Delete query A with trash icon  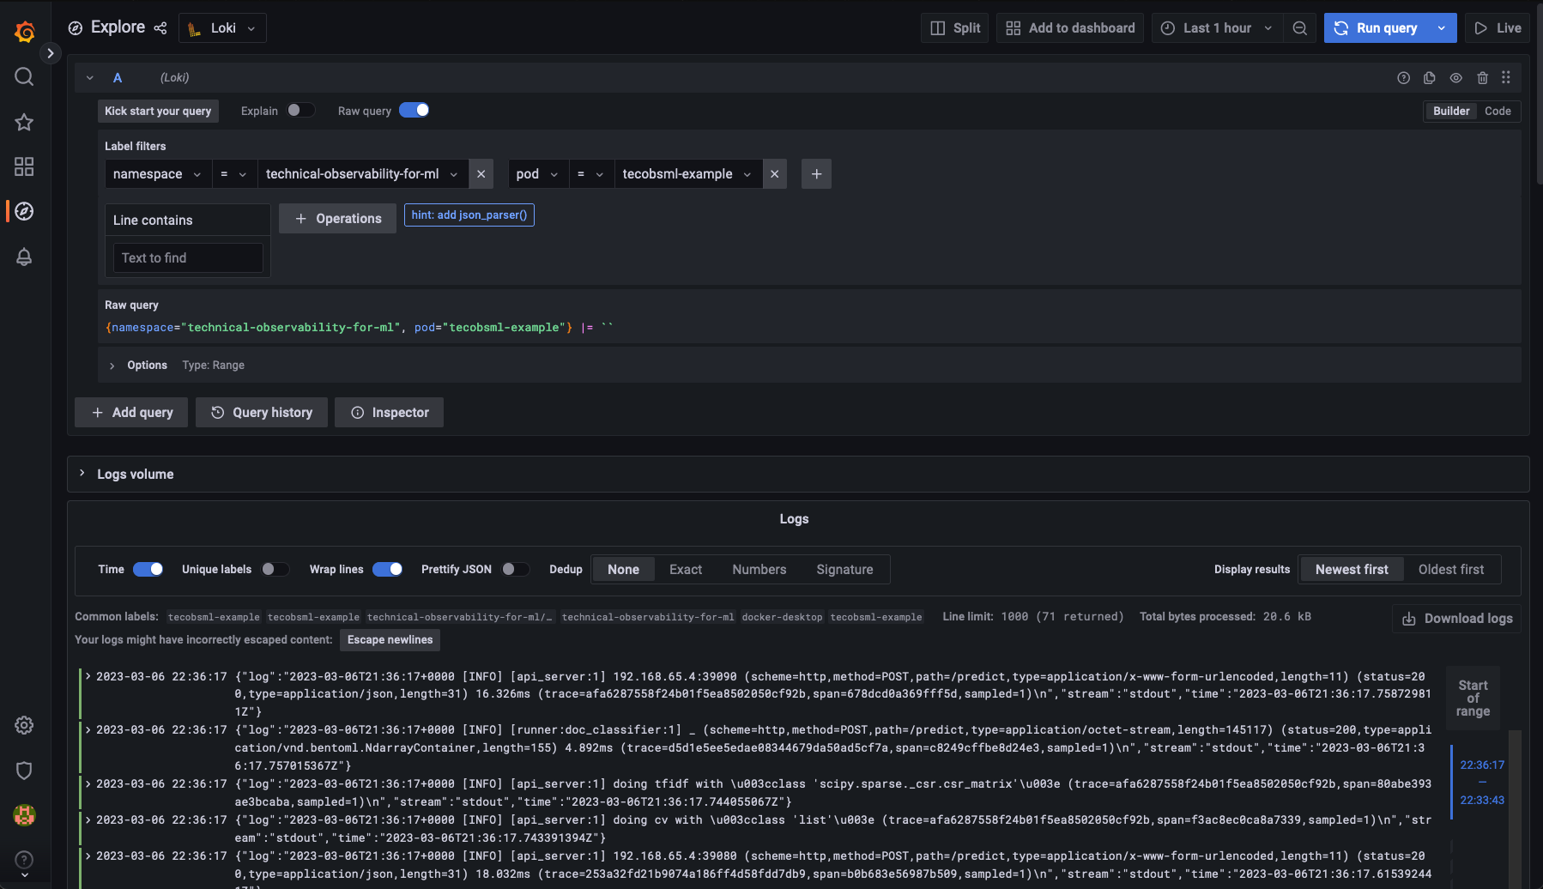click(1482, 78)
